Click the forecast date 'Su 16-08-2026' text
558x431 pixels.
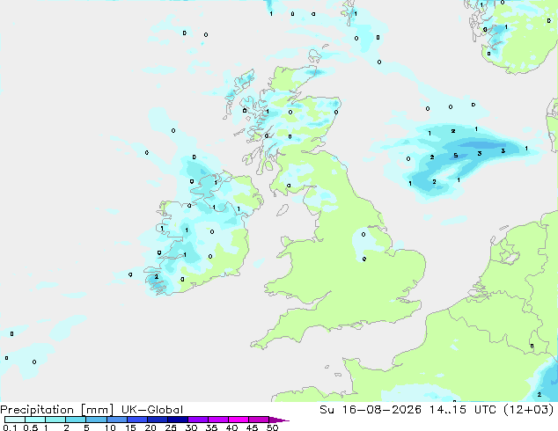coord(371,410)
